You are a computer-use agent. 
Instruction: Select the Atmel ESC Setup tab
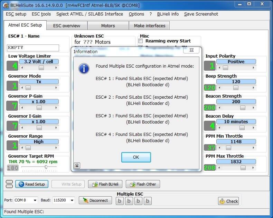(25, 25)
